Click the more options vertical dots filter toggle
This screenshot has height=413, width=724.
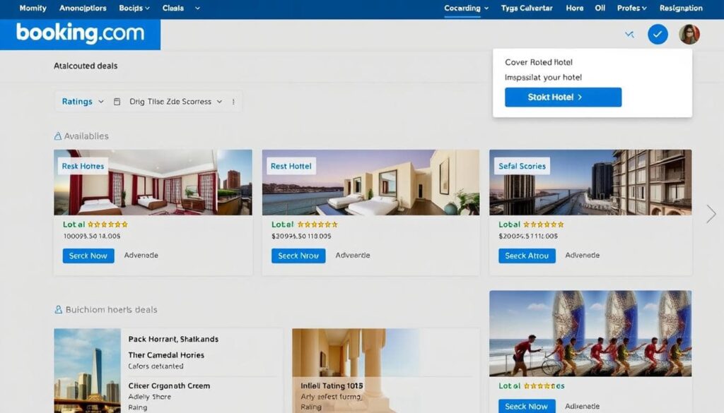coord(233,101)
